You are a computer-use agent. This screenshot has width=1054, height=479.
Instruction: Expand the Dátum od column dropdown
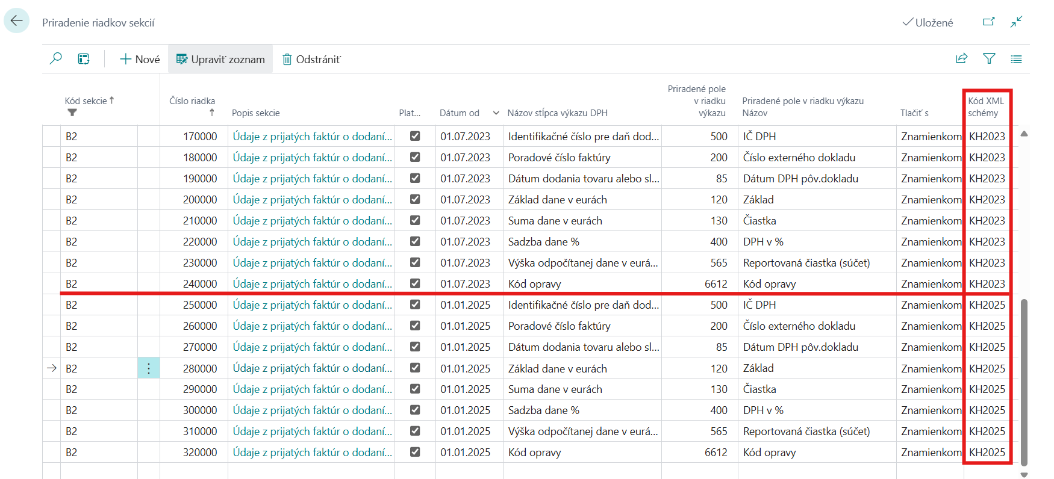(496, 113)
